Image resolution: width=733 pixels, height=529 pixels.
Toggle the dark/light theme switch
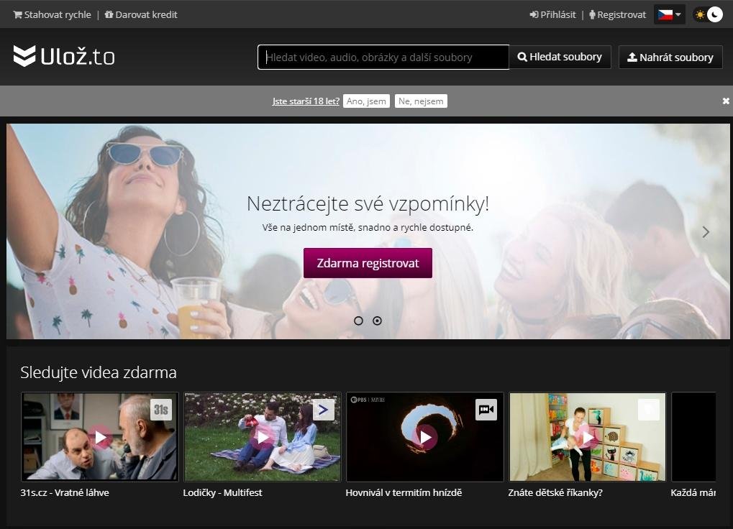pyautogui.click(x=707, y=14)
